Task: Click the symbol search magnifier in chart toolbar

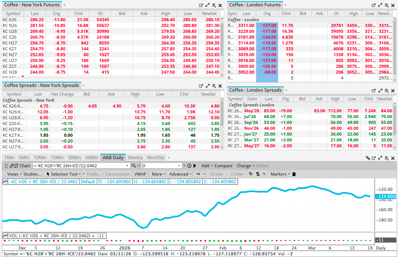Action: pyautogui.click(x=134, y=166)
